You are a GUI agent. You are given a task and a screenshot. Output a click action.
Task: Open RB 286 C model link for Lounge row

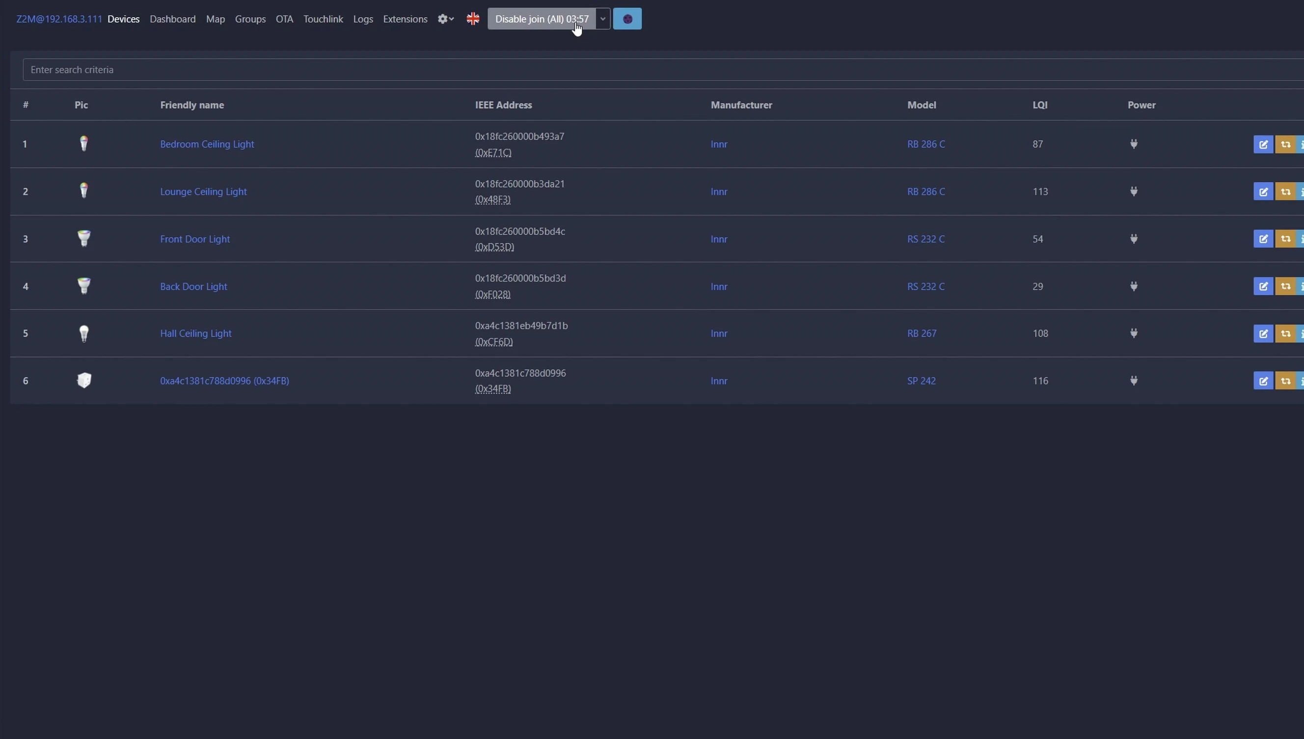(926, 192)
